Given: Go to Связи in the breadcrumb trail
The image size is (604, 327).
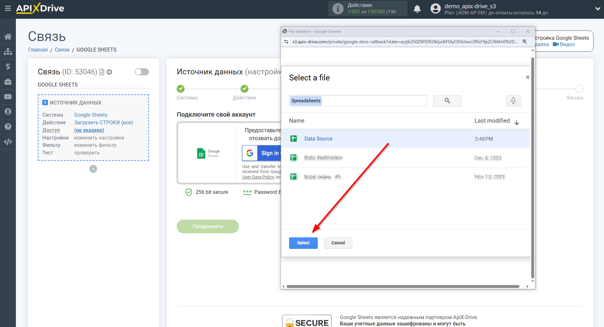Looking at the screenshot, I should (62, 50).
